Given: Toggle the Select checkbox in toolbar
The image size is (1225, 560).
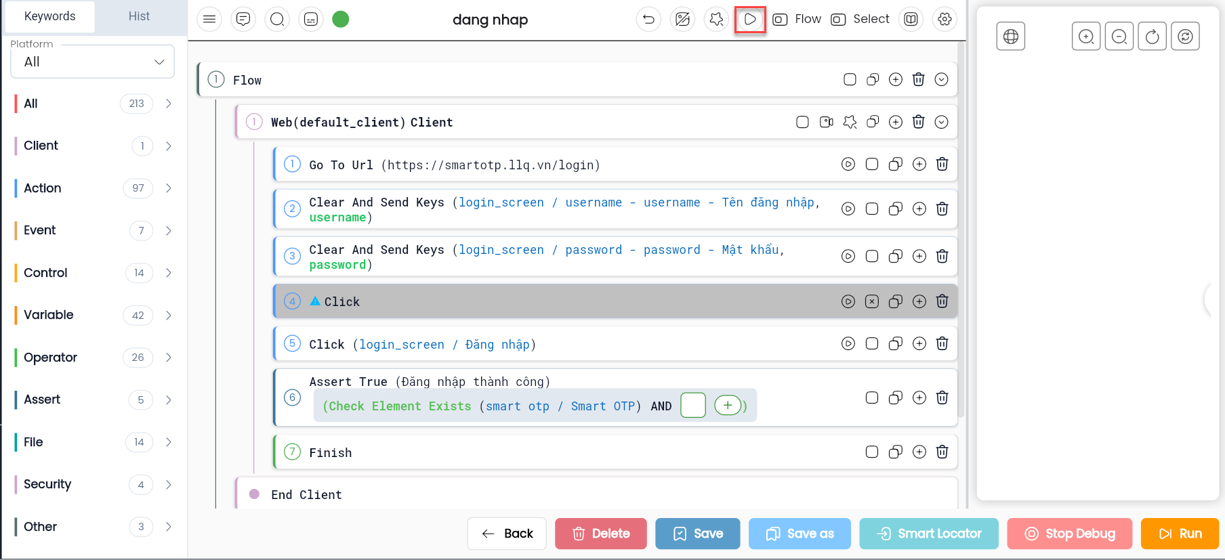Looking at the screenshot, I should [x=838, y=20].
